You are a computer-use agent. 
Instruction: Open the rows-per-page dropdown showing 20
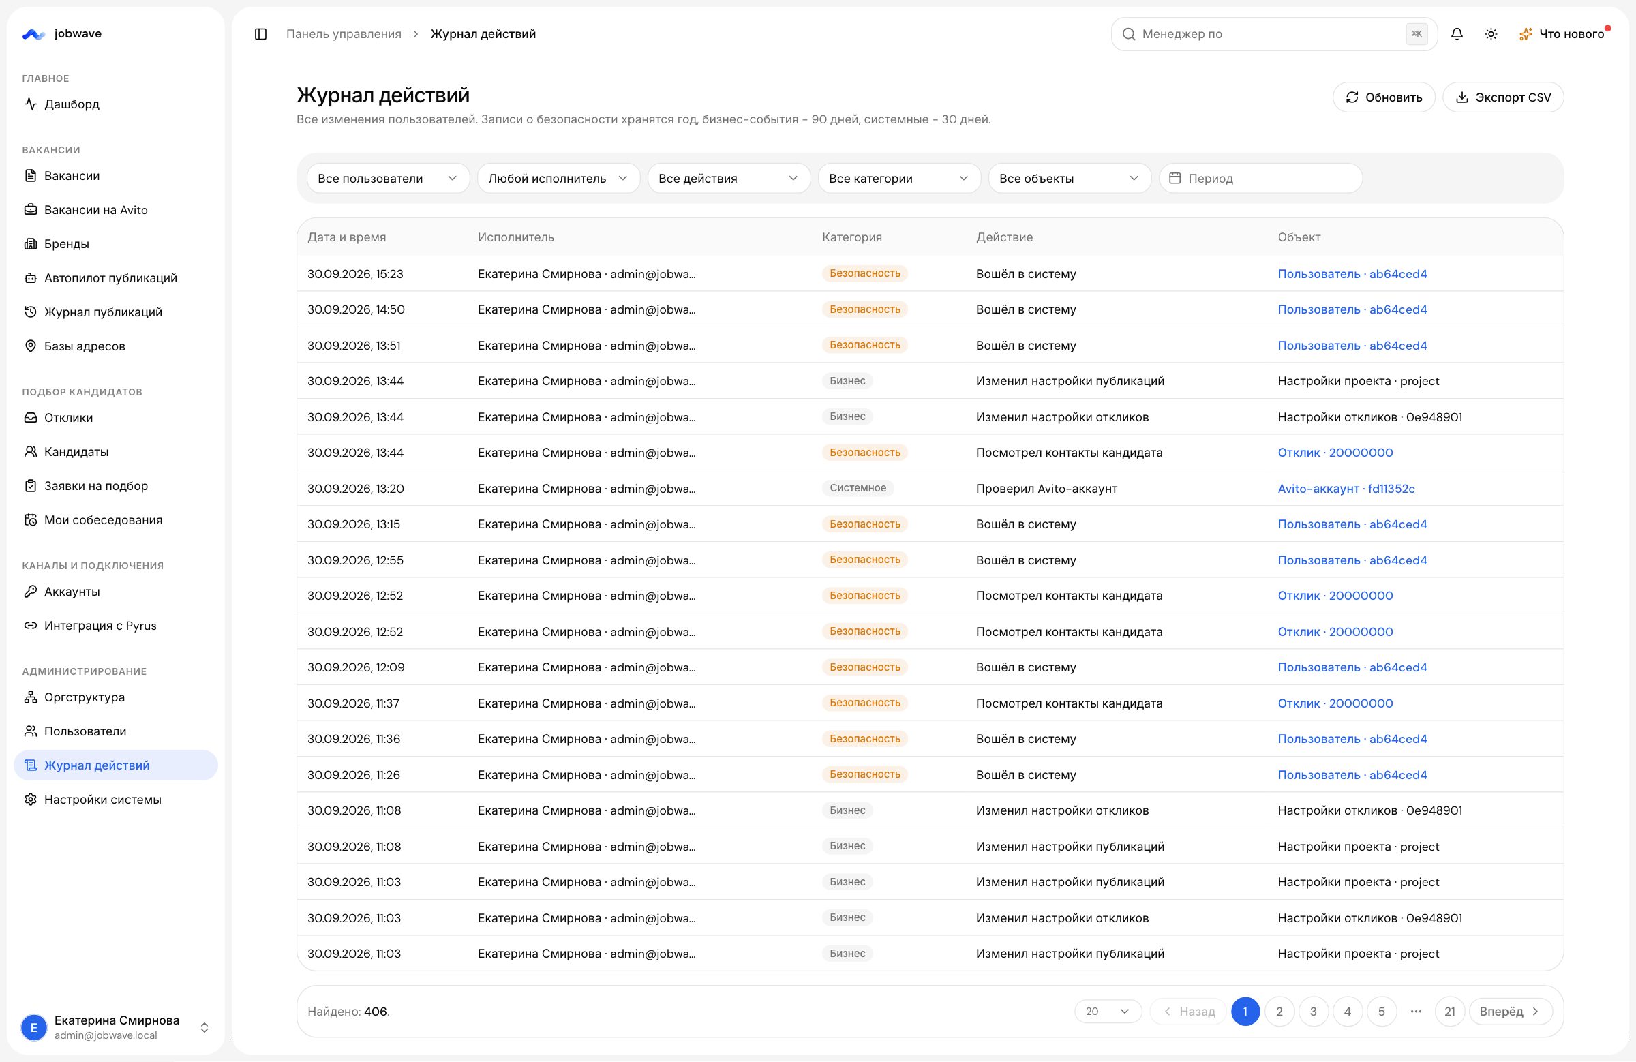1108,1011
